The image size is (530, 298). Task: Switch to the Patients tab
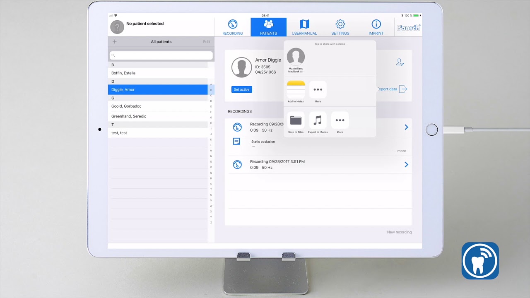[x=268, y=27]
